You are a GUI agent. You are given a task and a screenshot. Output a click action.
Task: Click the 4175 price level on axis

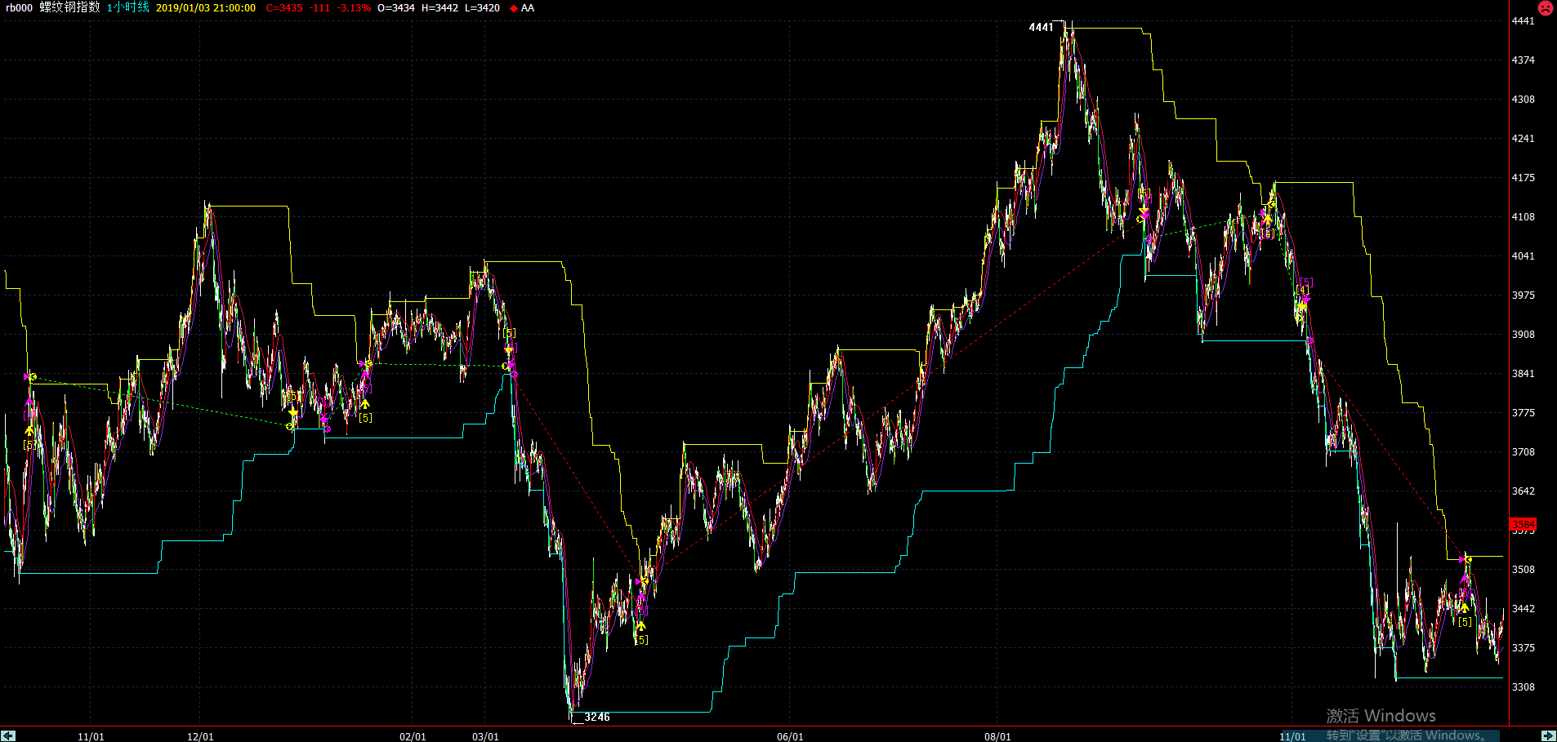(1523, 178)
